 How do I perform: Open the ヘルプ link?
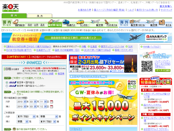click(x=131, y=10)
